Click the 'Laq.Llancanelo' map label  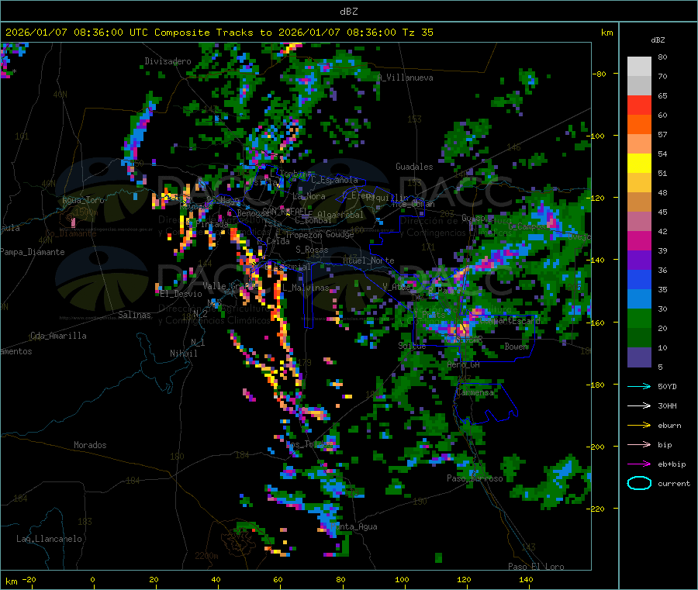[49, 539]
